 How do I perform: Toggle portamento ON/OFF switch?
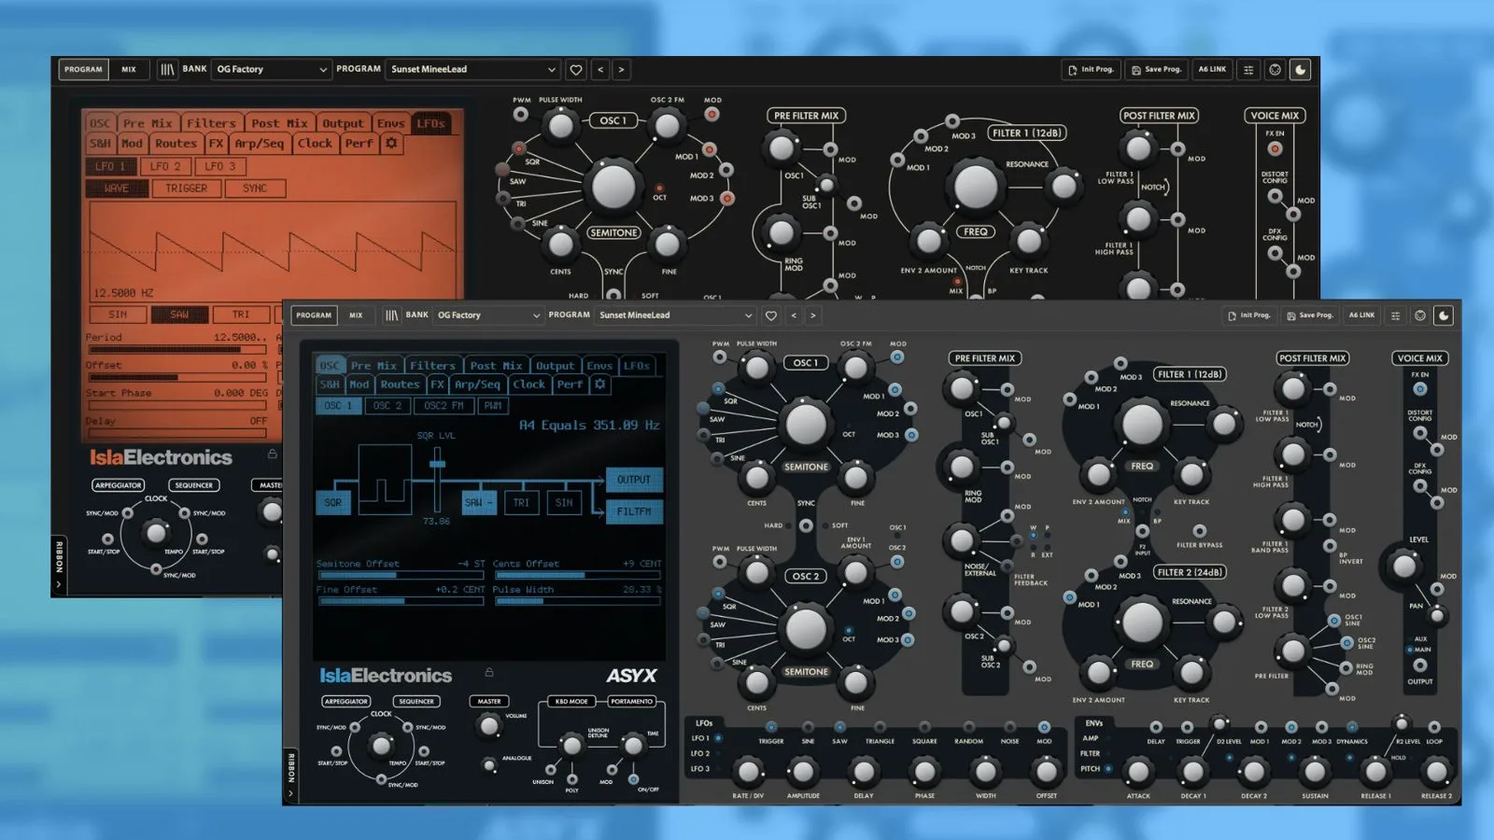pyautogui.click(x=633, y=778)
